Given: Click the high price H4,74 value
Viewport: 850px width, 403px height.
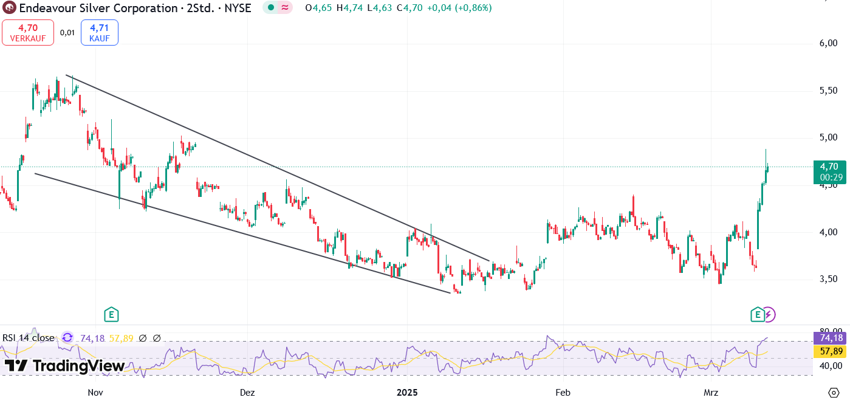Looking at the screenshot, I should (349, 8).
